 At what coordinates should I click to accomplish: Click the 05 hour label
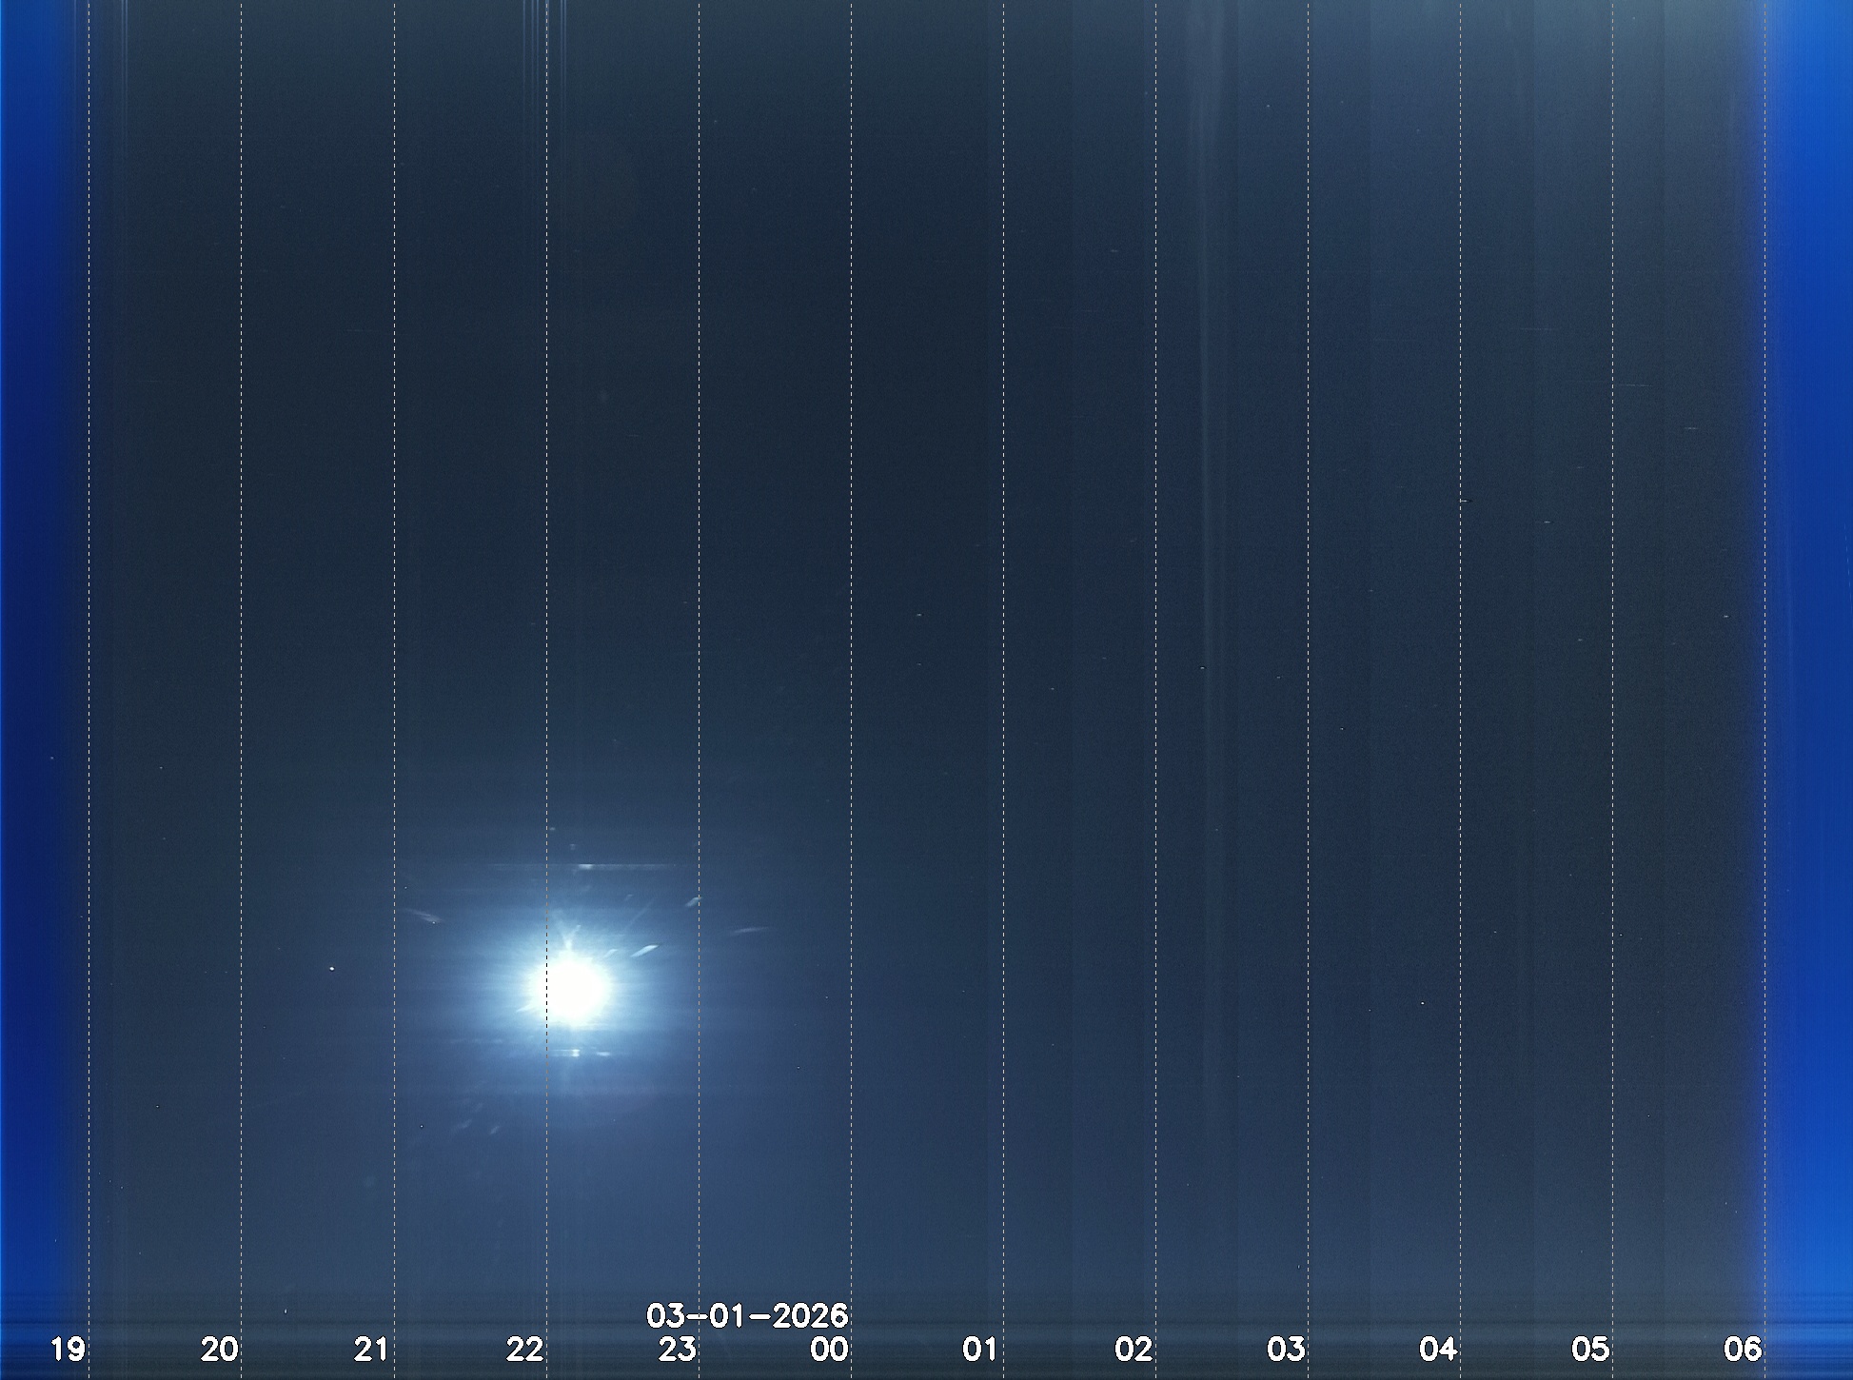(1590, 1349)
